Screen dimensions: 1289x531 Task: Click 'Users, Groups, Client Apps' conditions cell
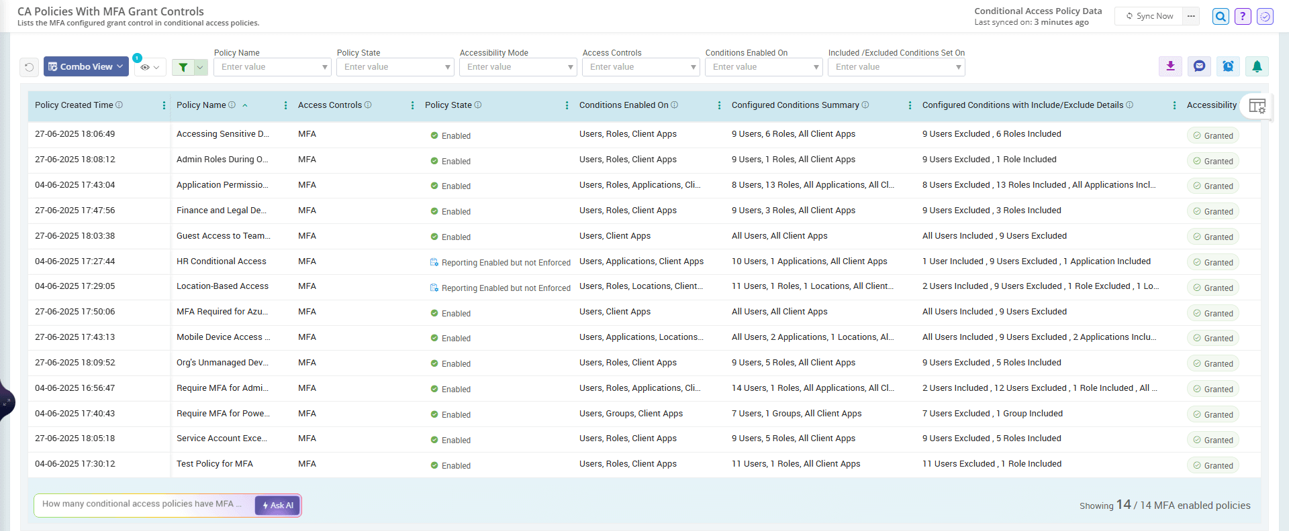coord(631,414)
